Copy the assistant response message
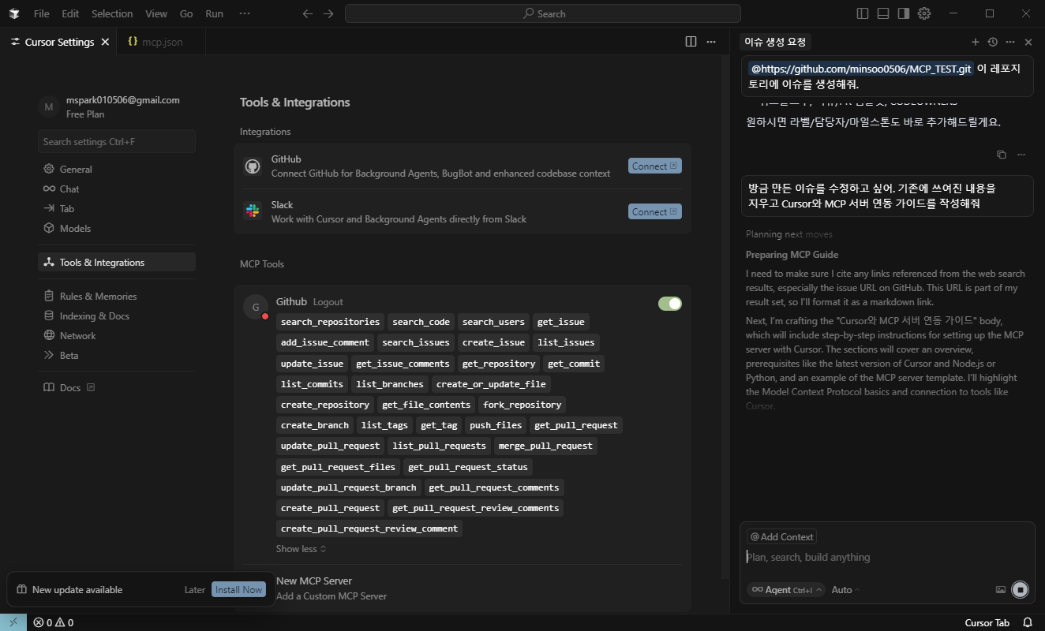Image resolution: width=1045 pixels, height=631 pixels. click(1002, 155)
